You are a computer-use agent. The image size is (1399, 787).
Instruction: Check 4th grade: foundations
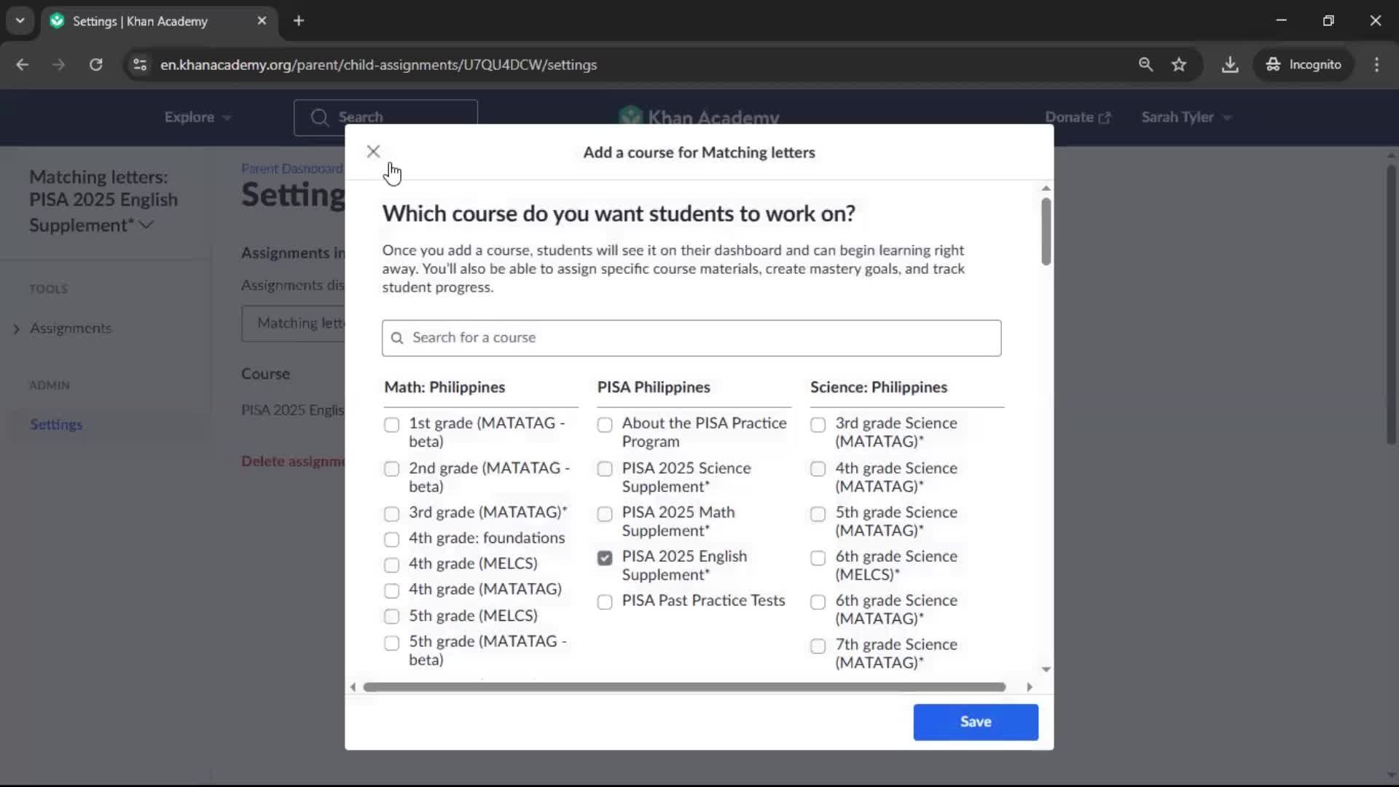391,539
